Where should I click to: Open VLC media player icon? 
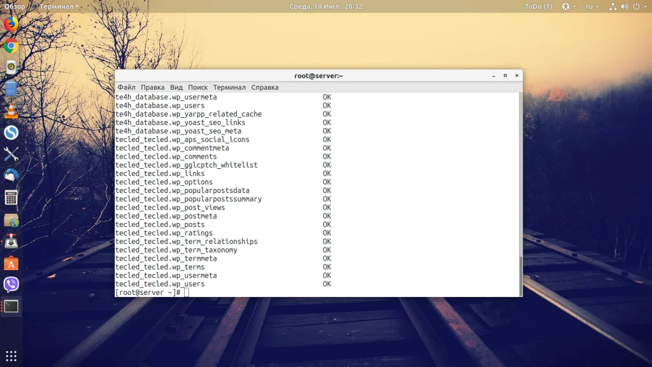pyautogui.click(x=11, y=111)
